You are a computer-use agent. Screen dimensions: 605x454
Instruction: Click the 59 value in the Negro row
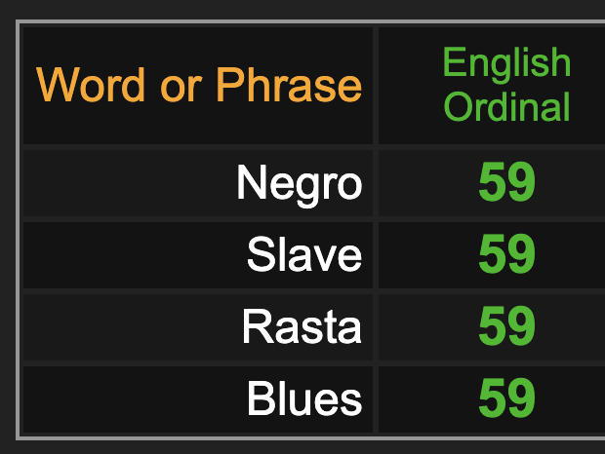(x=506, y=182)
